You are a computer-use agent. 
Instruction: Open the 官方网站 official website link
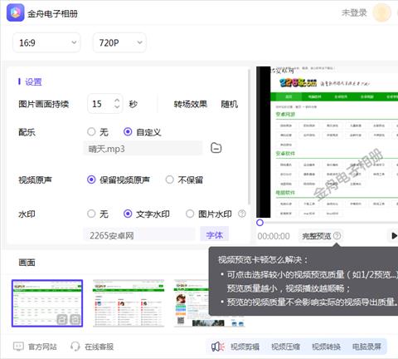click(x=42, y=347)
